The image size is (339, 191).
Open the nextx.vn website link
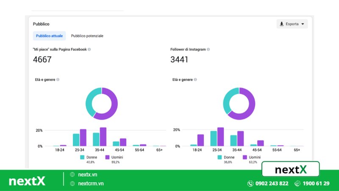tap(88, 174)
